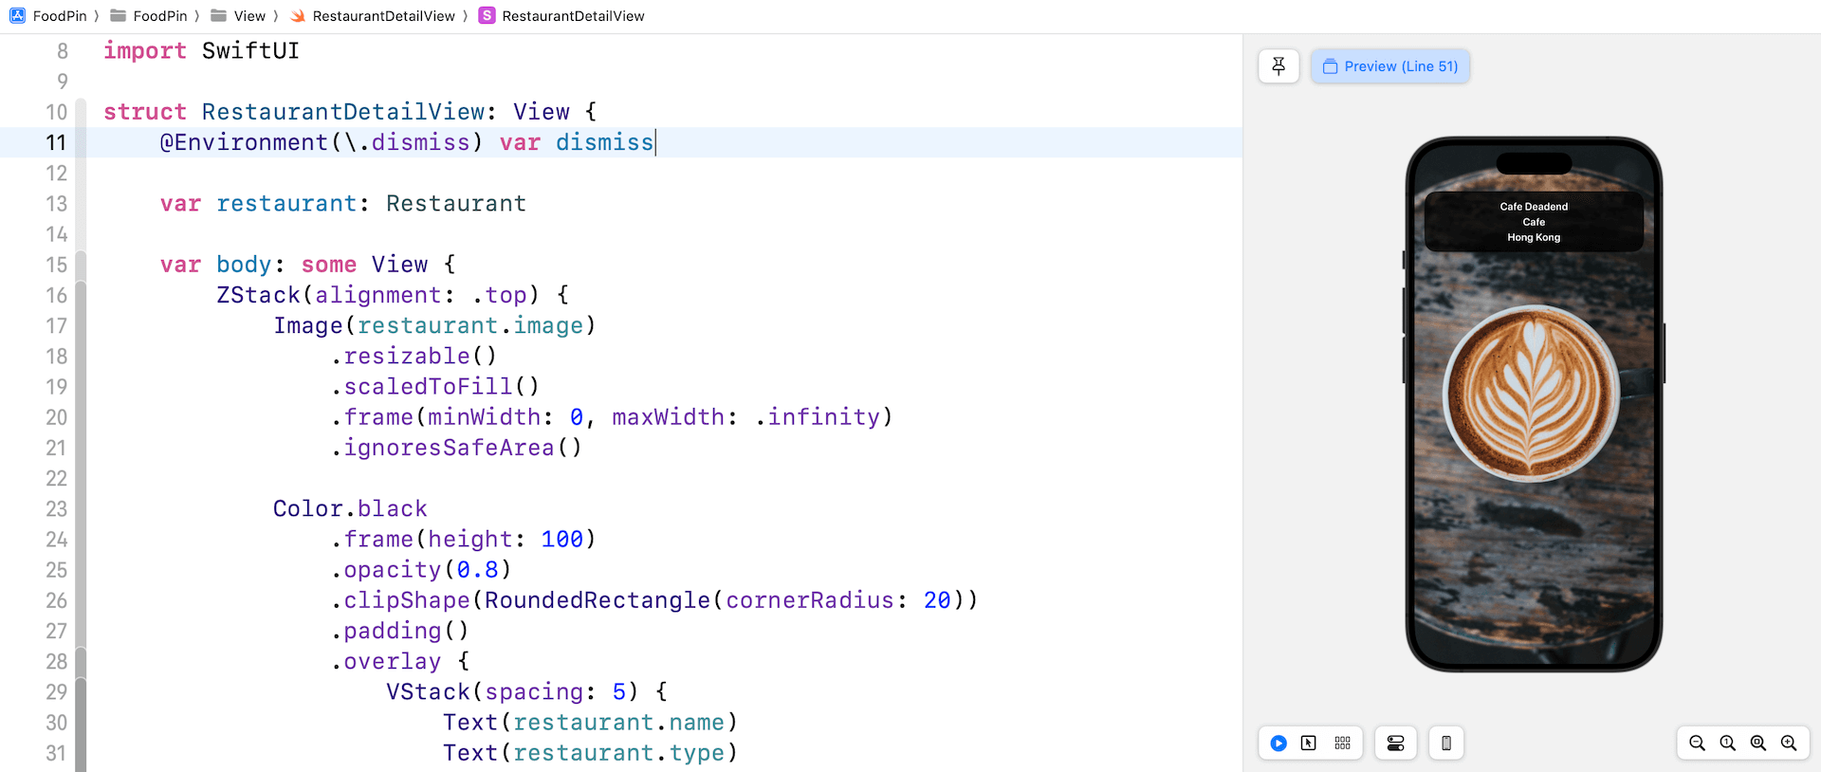Viewport: 1821px width, 772px height.
Task: Zoom out the preview canvas
Action: click(x=1697, y=744)
